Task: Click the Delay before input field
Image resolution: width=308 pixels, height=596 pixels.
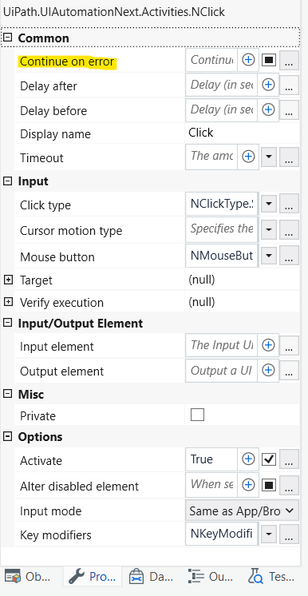Action: (x=221, y=109)
